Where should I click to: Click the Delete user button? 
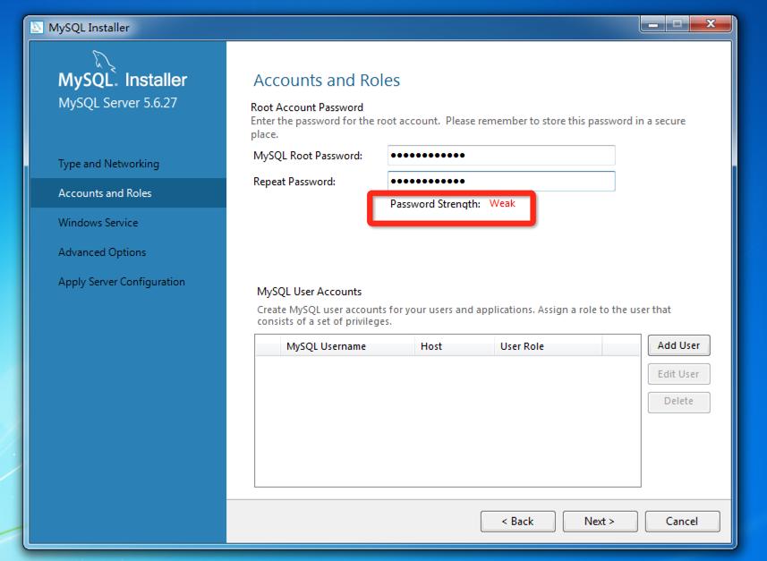[678, 402]
